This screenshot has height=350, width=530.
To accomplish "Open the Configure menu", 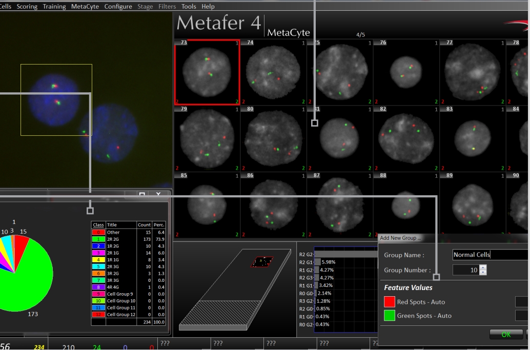I will point(118,7).
